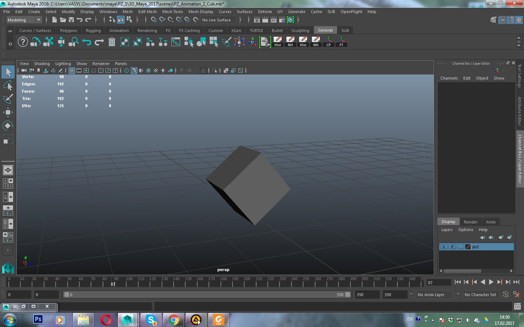
Task: Toggle the viewport grid display button
Action: click(x=72, y=70)
